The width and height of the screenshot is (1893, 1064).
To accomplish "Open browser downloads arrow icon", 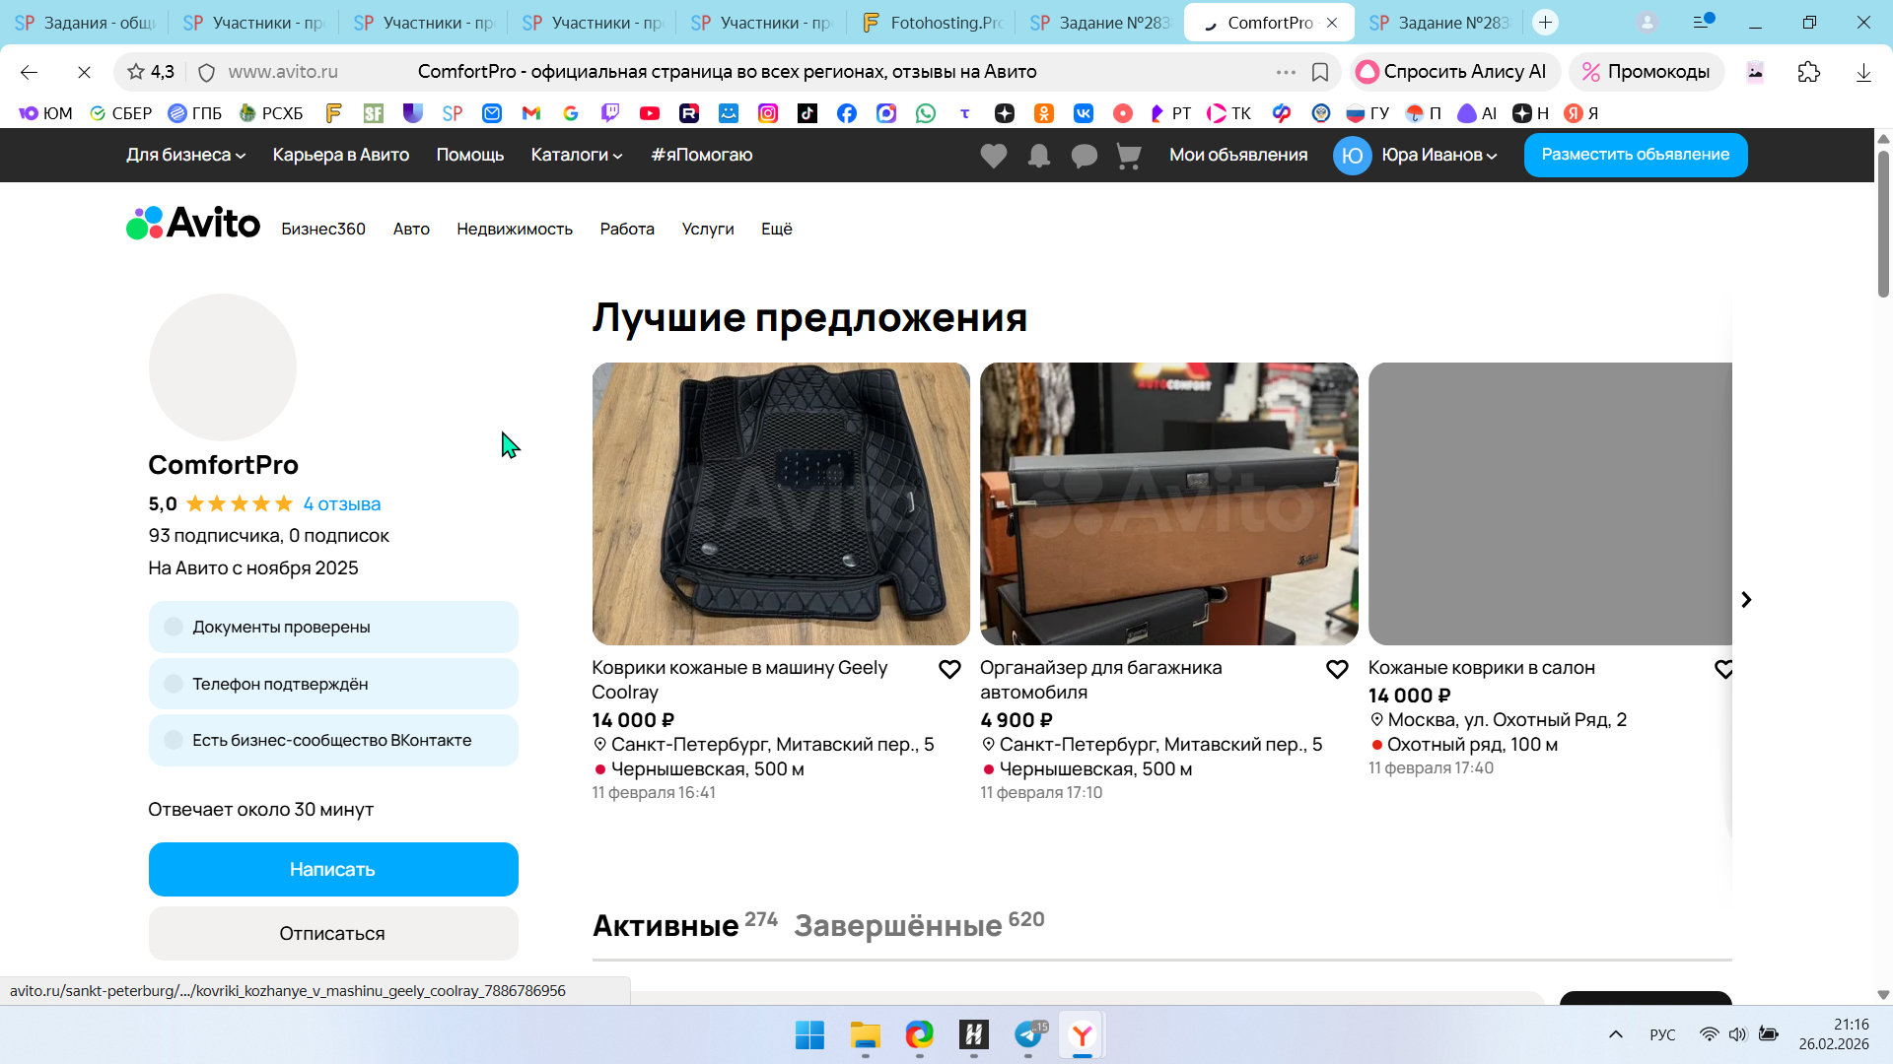I will (x=1863, y=72).
